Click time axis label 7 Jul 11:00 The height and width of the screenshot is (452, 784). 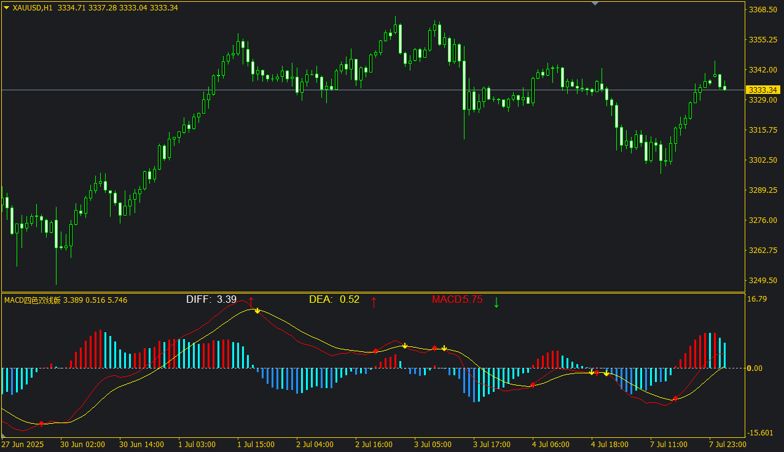point(669,445)
